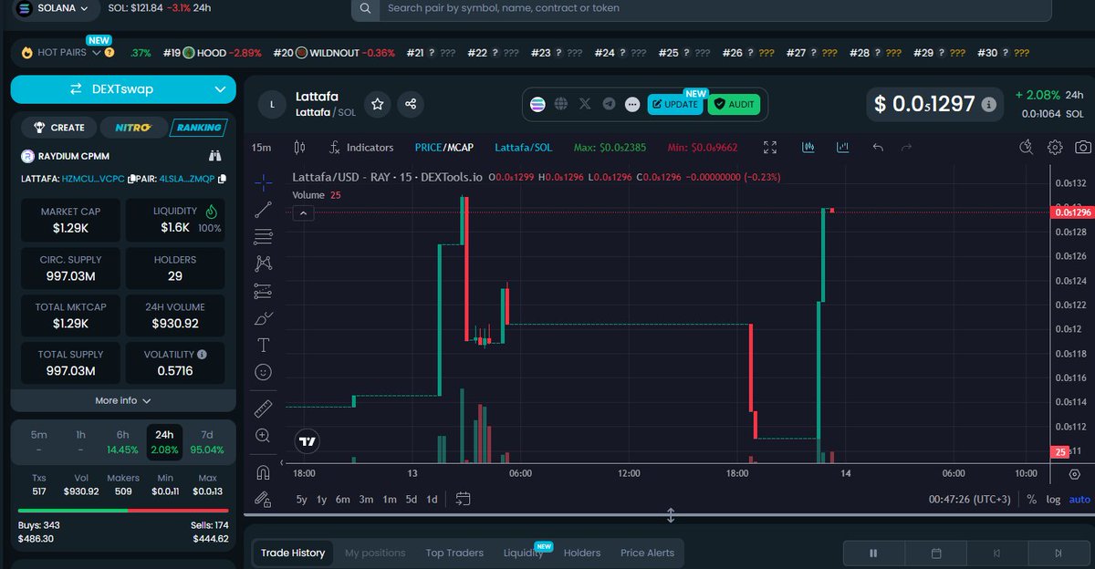Viewport: 1095px width, 569px height.
Task: Enter chart fullscreen mode
Action: click(770, 147)
